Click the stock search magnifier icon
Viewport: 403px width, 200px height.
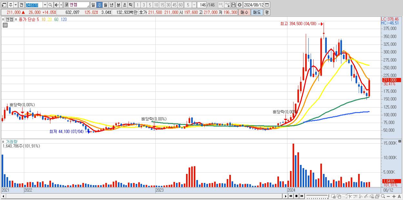click(50, 5)
